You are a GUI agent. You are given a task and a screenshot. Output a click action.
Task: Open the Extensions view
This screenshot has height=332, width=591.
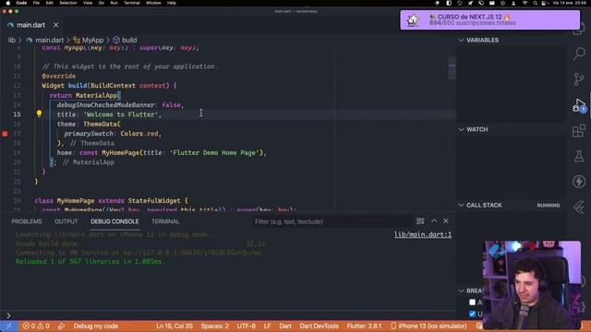pyautogui.click(x=579, y=131)
